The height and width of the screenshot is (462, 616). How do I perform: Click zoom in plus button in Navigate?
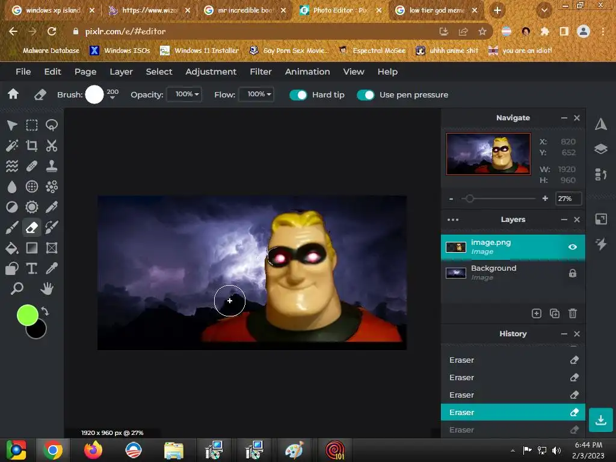pyautogui.click(x=545, y=199)
